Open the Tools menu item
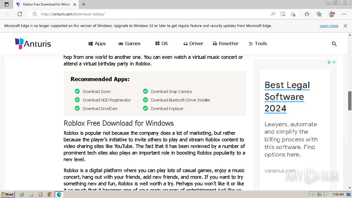Image resolution: width=352 pixels, height=198 pixels. pyautogui.click(x=258, y=43)
